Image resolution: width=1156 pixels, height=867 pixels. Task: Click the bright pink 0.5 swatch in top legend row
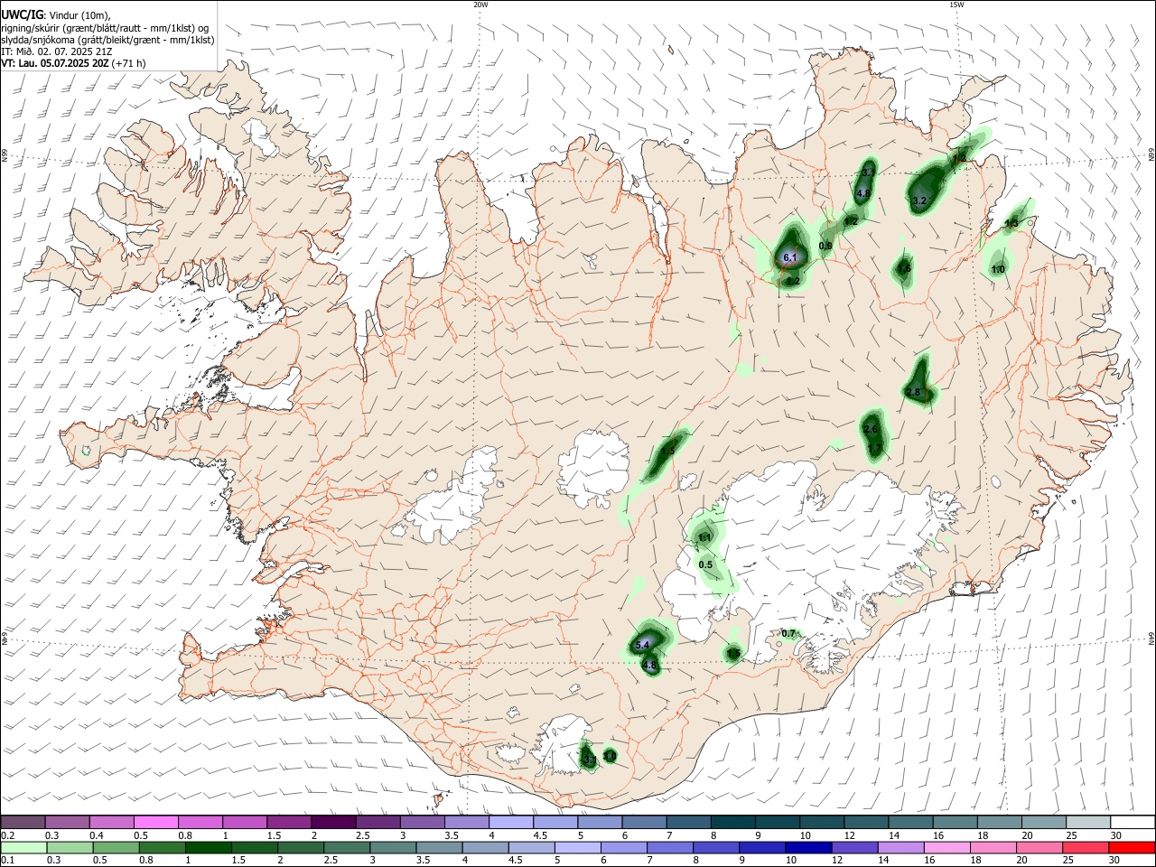coord(156,822)
